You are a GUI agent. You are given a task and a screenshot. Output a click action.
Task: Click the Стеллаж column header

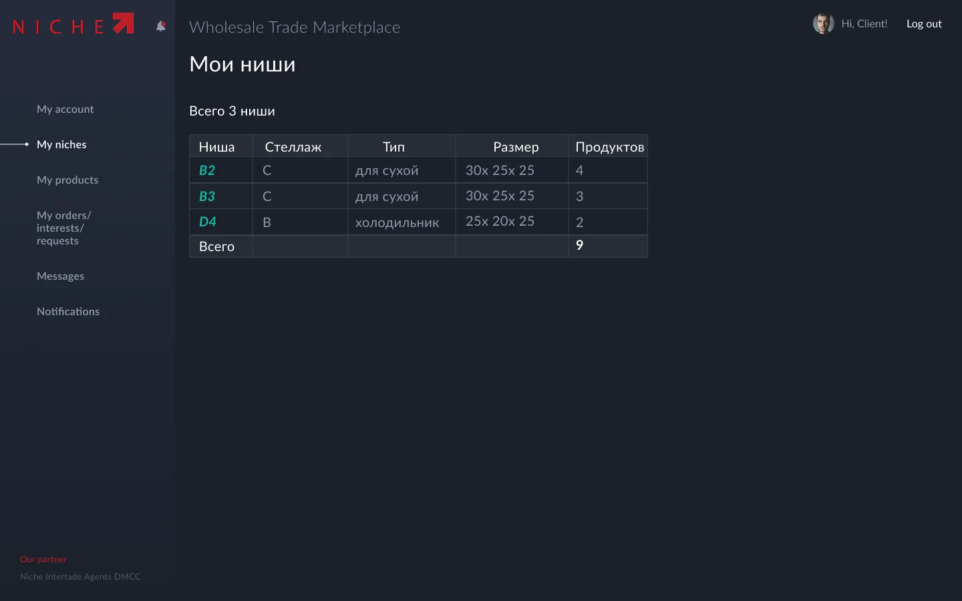click(x=293, y=147)
